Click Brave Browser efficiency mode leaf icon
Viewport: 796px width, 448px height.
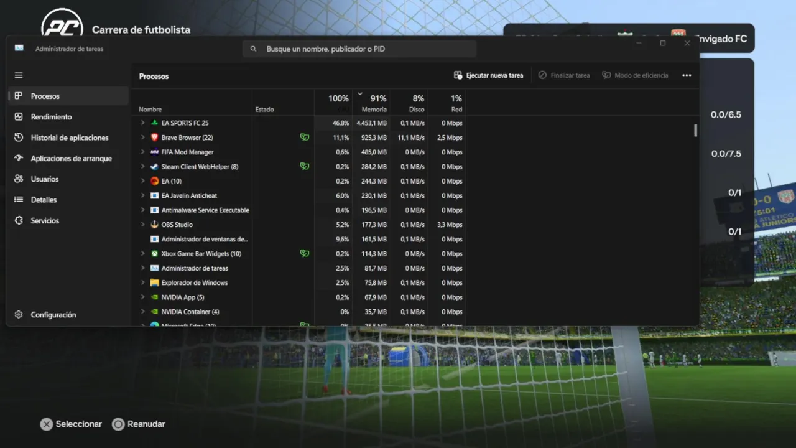coord(304,138)
